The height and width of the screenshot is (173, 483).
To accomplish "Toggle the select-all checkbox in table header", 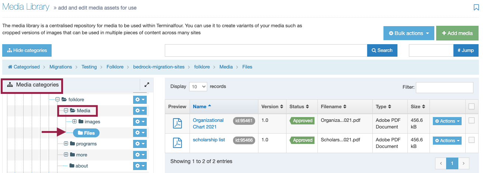I will [471, 106].
